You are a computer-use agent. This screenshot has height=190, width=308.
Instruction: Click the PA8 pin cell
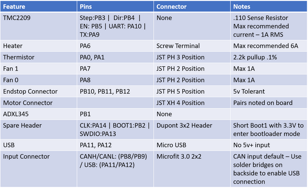tap(85, 80)
